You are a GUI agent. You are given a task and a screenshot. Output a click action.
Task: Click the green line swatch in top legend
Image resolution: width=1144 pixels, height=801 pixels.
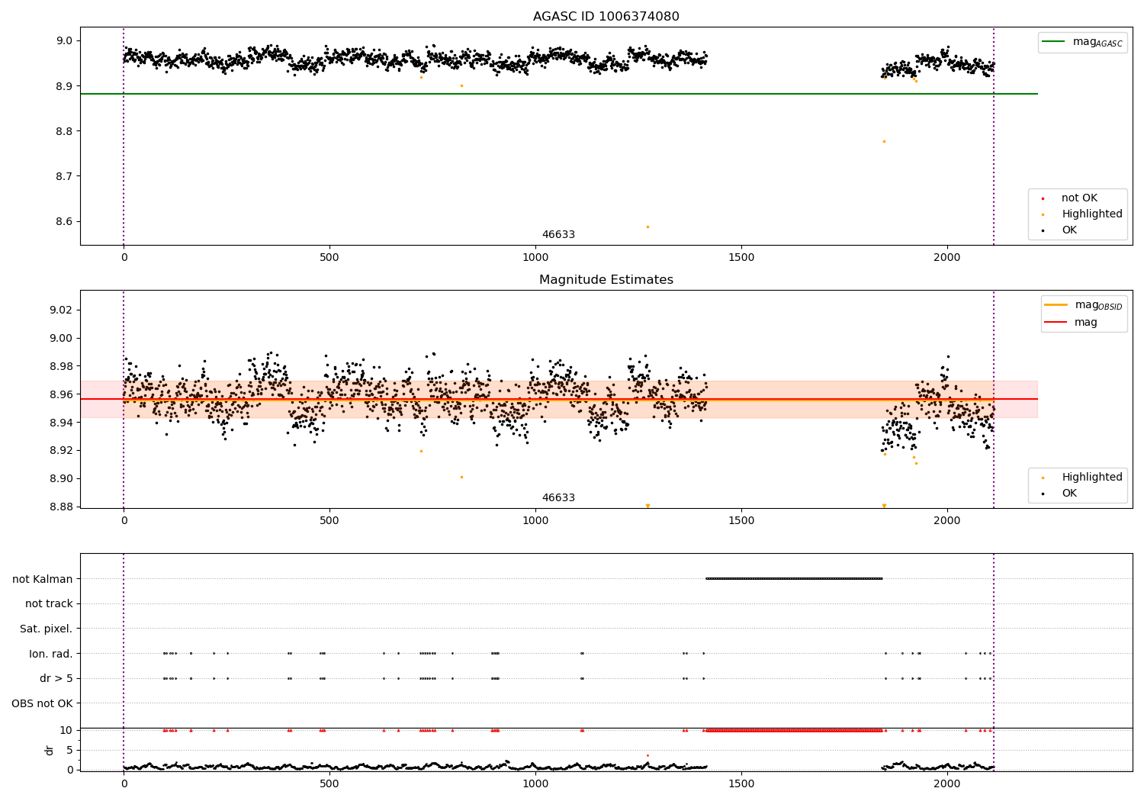(x=1053, y=42)
